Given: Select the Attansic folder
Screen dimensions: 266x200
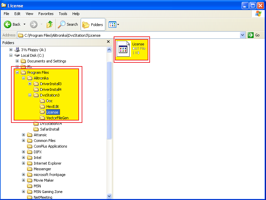Looking at the screenshot, I should tap(37, 135).
